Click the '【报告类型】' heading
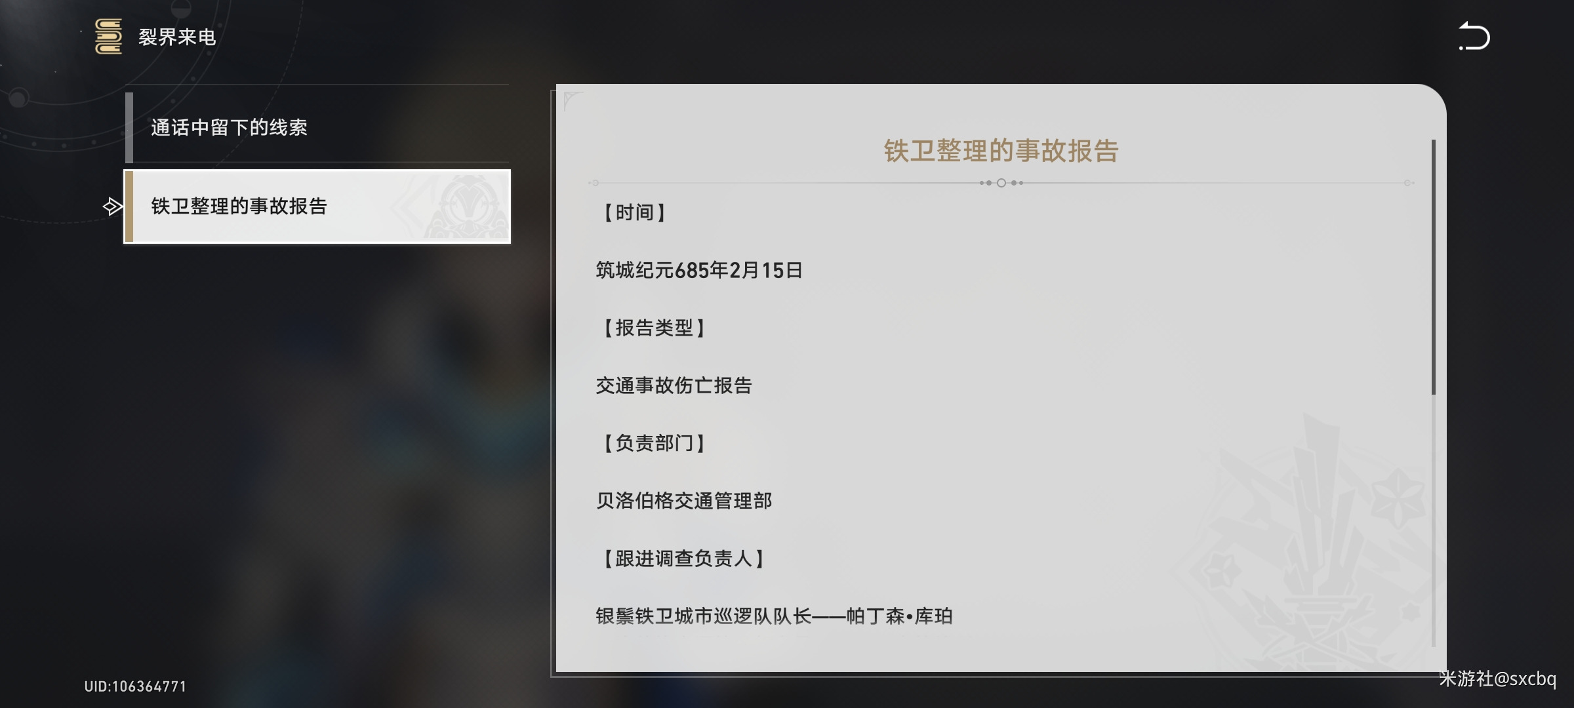This screenshot has height=708, width=1574. coord(654,328)
